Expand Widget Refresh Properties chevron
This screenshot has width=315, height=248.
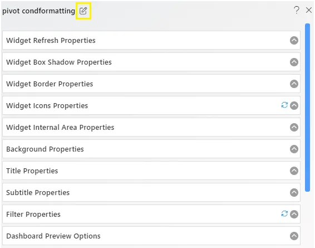pyautogui.click(x=294, y=41)
